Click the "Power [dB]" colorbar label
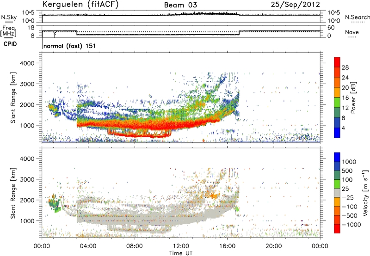Image resolution: width=370 pixels, height=256 pixels. click(353, 98)
